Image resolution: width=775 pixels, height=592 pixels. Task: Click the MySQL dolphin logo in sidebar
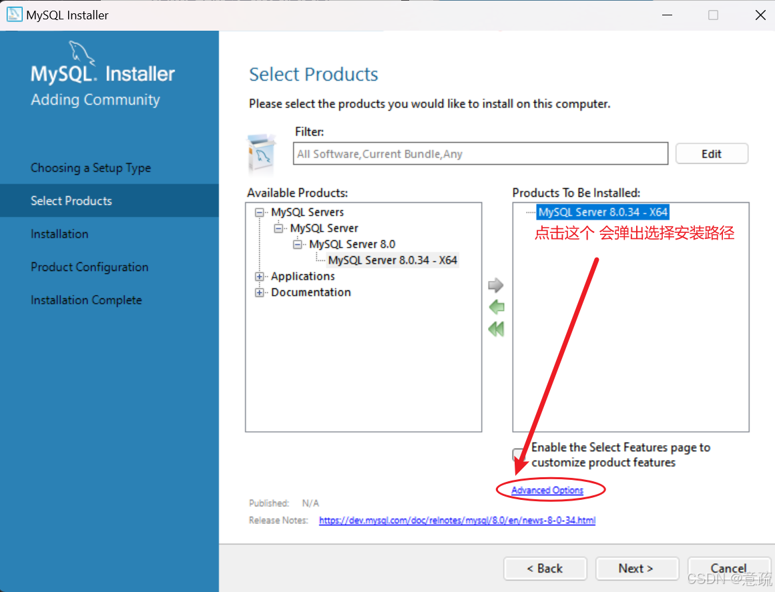click(81, 52)
